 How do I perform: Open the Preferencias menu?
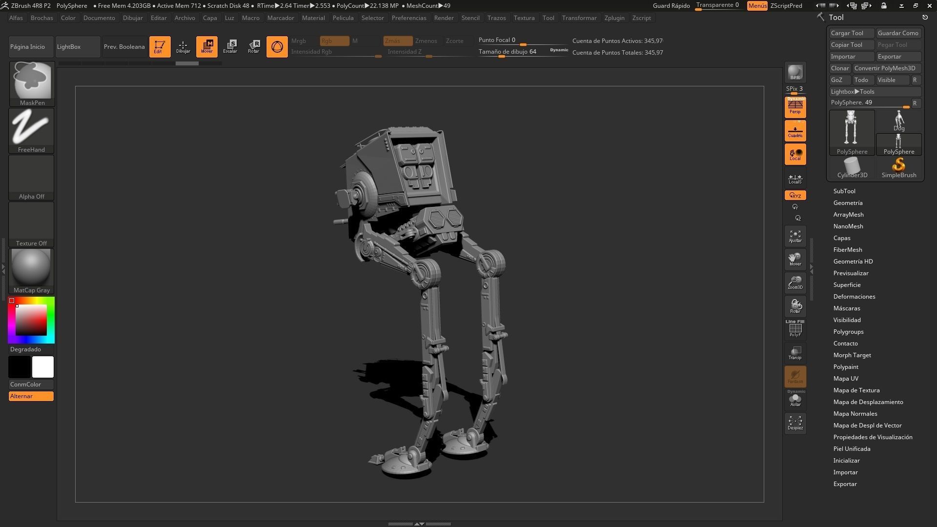409,18
